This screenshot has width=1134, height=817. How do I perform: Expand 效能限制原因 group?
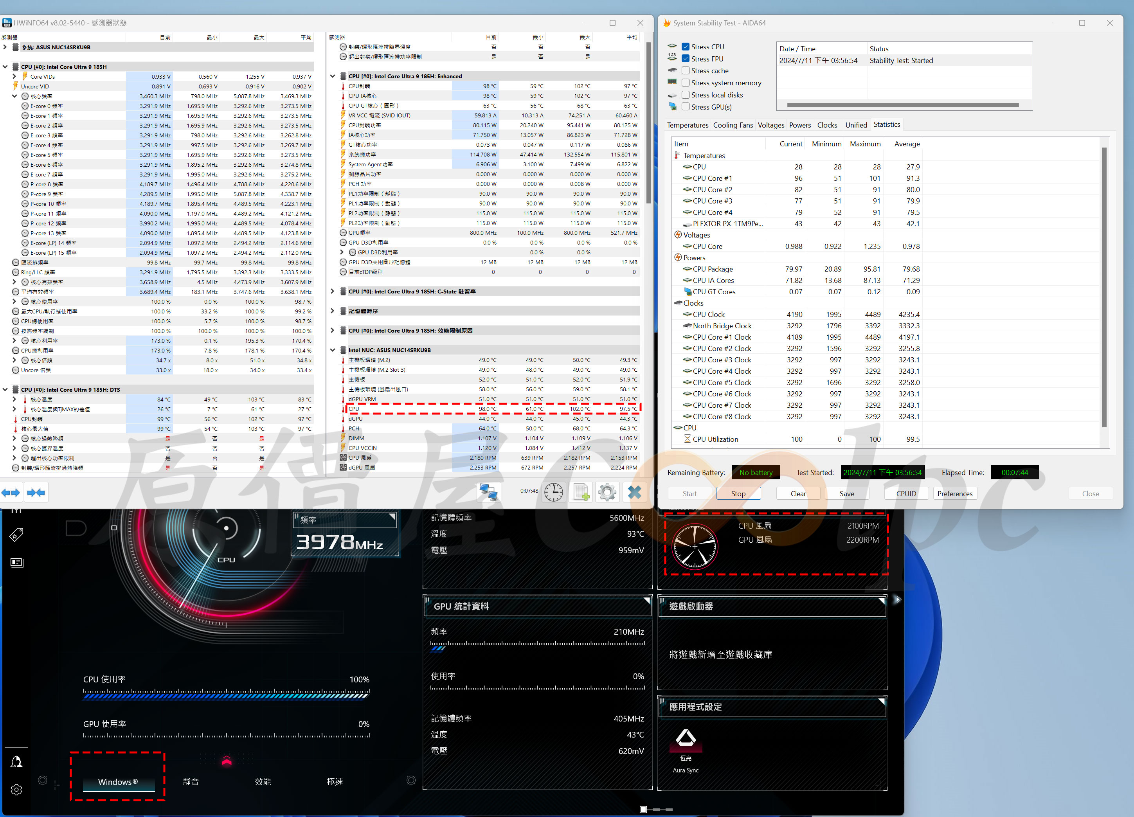click(x=333, y=331)
